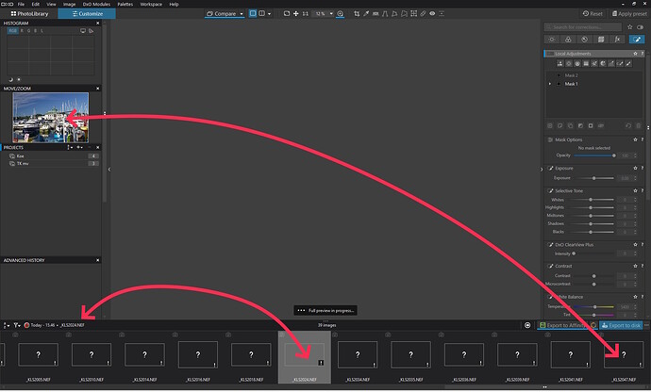Viewport: 651px width, 392px height.
Task: Open the sort order dropdown in image browser
Action: pyautogui.click(x=6, y=325)
